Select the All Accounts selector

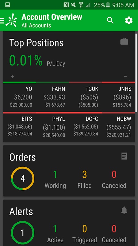(x=36, y=26)
